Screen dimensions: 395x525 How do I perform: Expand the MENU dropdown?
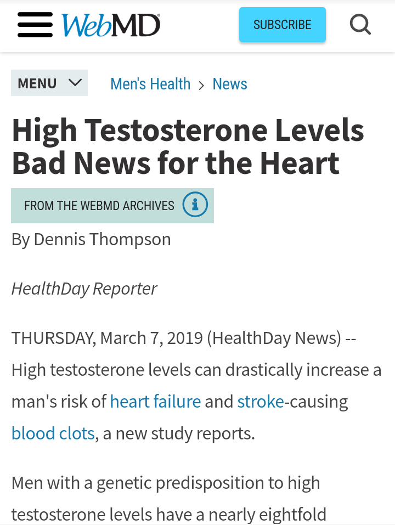(x=49, y=83)
